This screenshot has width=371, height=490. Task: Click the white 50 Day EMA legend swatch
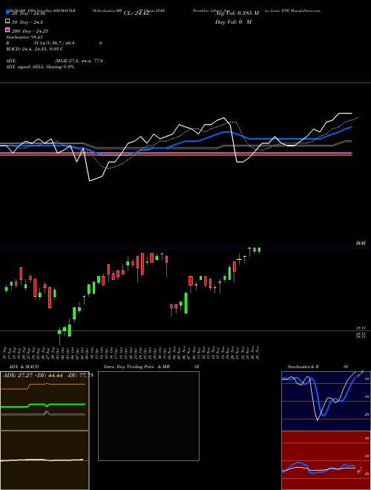click(x=7, y=22)
